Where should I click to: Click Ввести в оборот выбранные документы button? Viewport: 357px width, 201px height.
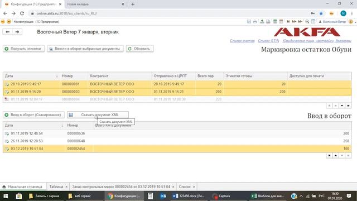[x=85, y=49]
